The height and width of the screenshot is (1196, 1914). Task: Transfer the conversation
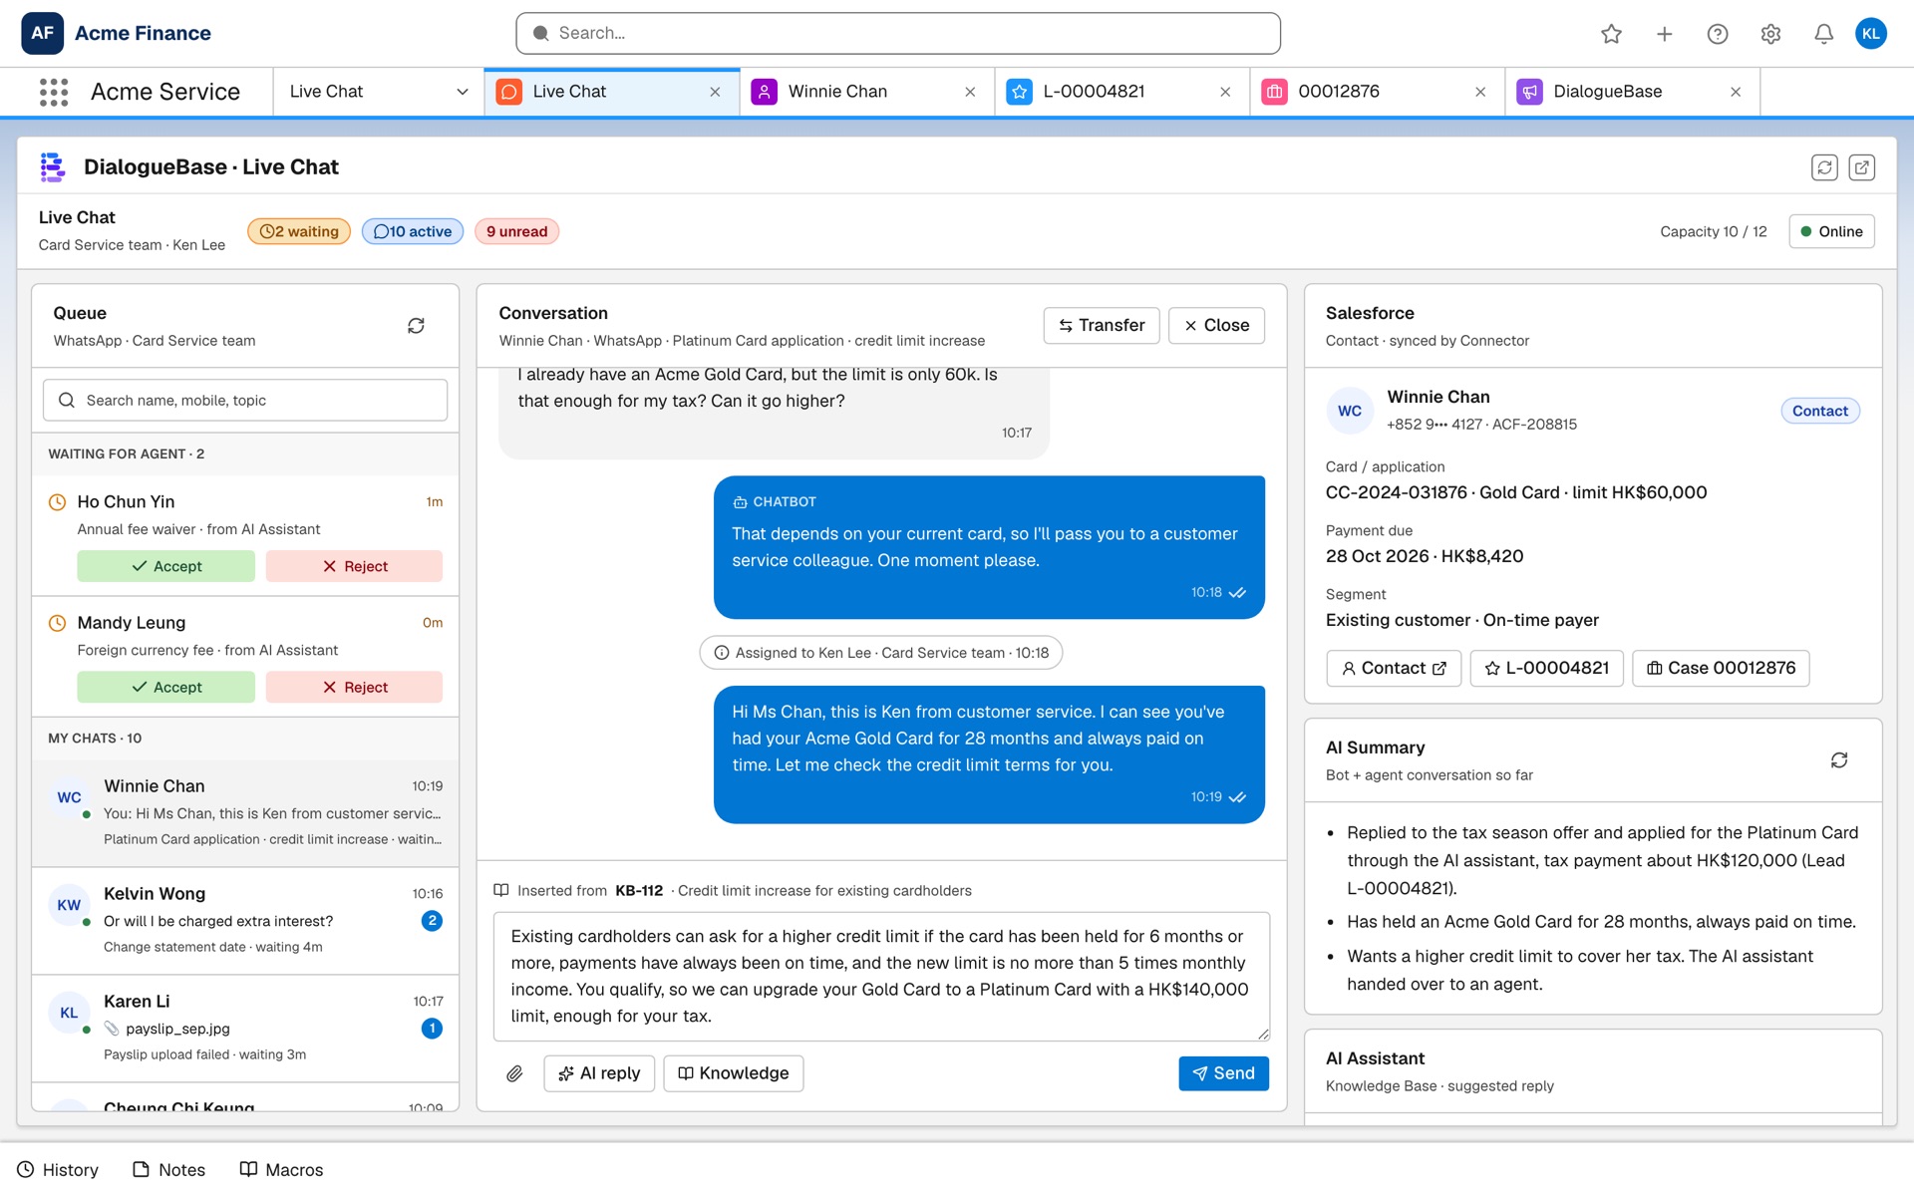pos(1102,326)
